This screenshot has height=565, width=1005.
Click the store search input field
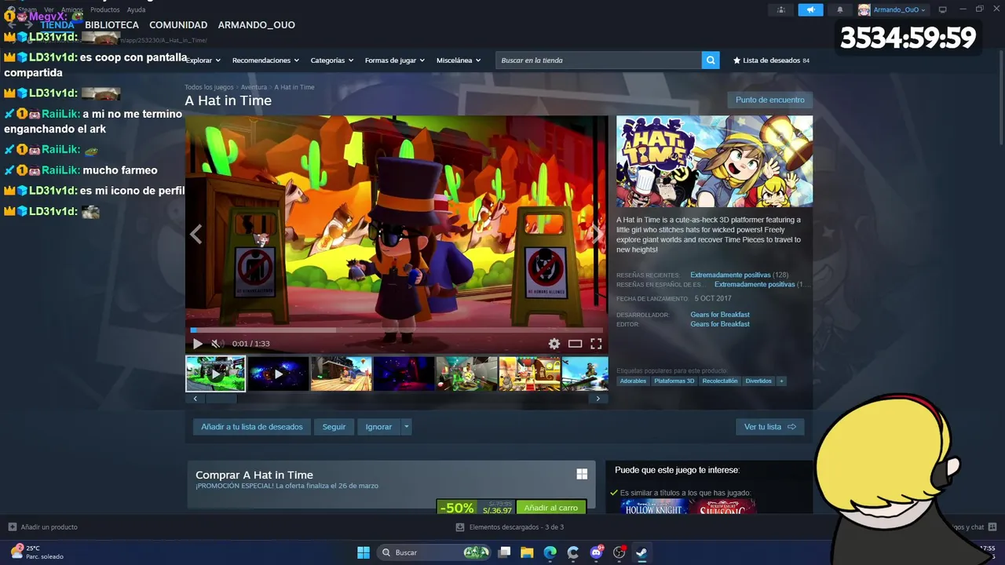coord(598,60)
